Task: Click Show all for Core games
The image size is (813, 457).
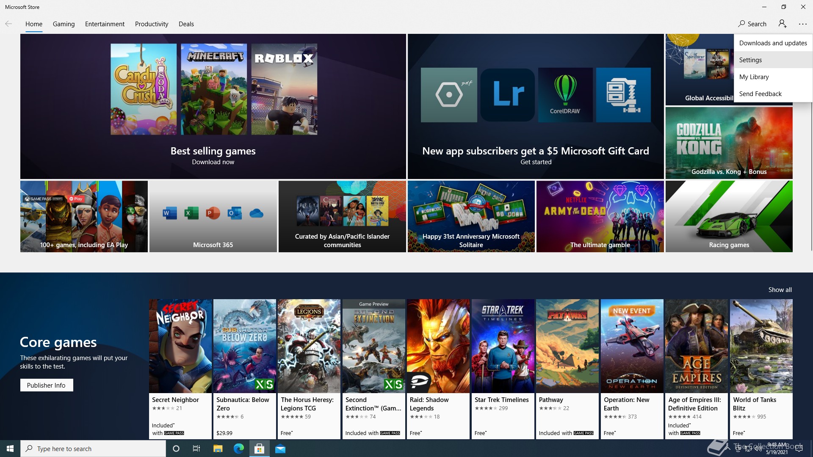Action: click(x=780, y=289)
